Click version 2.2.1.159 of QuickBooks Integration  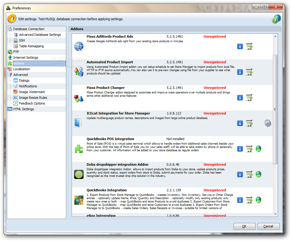(174, 190)
